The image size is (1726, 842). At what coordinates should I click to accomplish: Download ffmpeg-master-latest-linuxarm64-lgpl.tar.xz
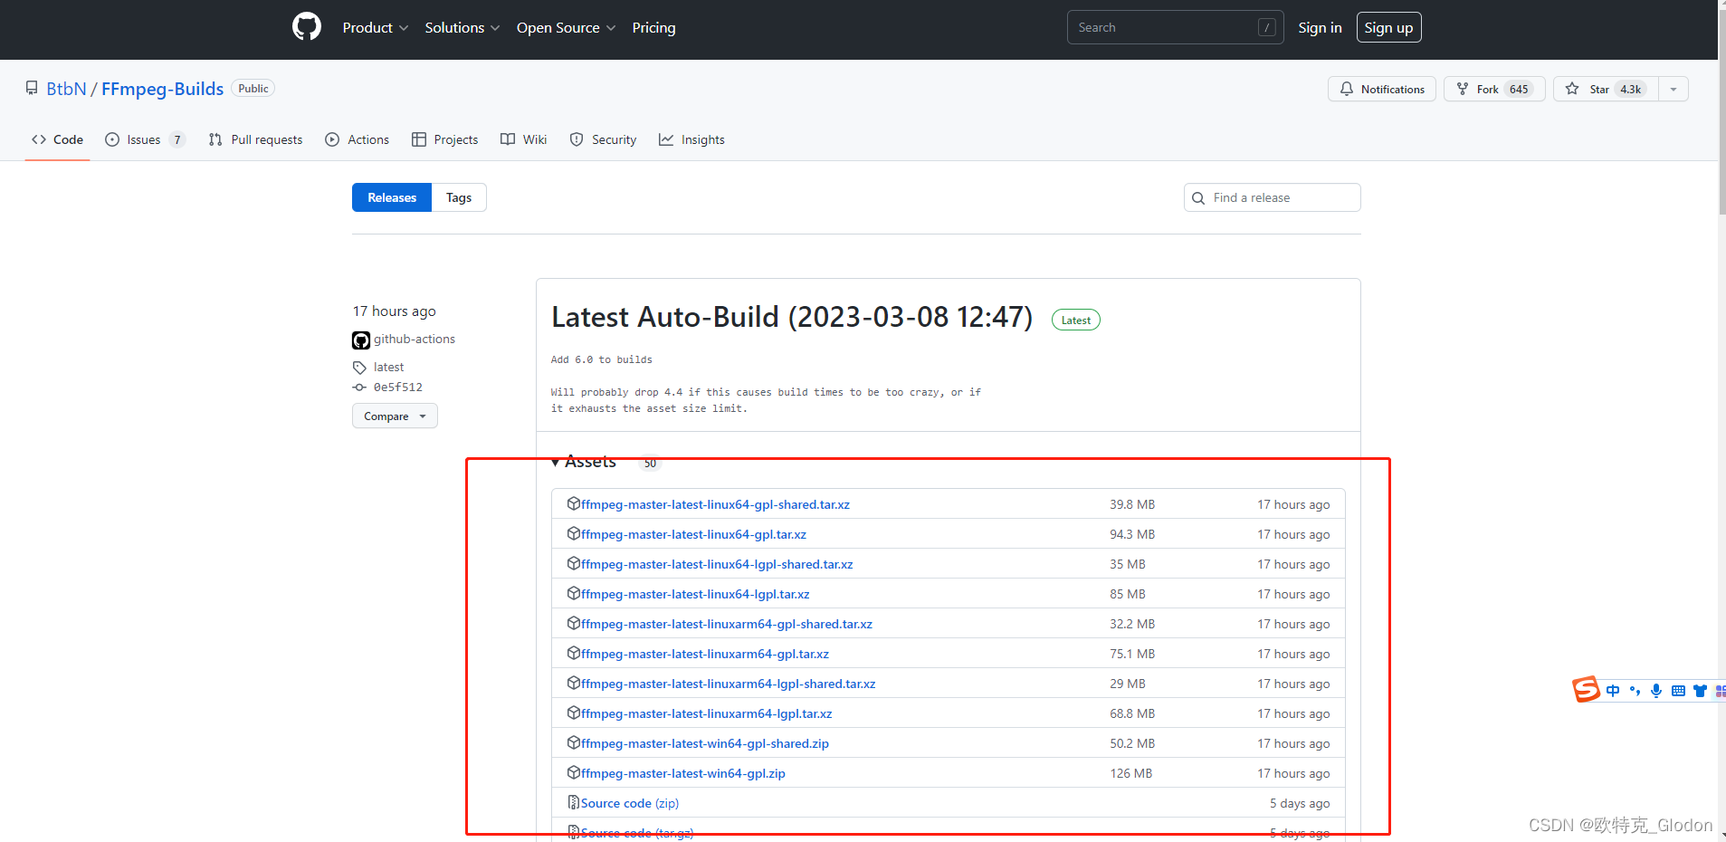coord(707,713)
